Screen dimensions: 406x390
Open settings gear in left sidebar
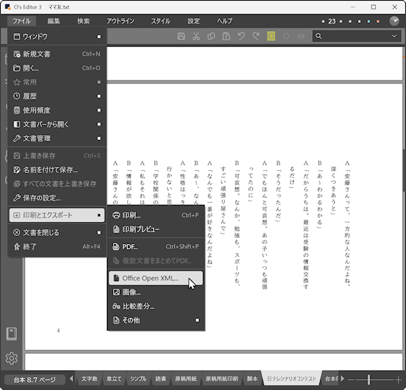pos(11,358)
